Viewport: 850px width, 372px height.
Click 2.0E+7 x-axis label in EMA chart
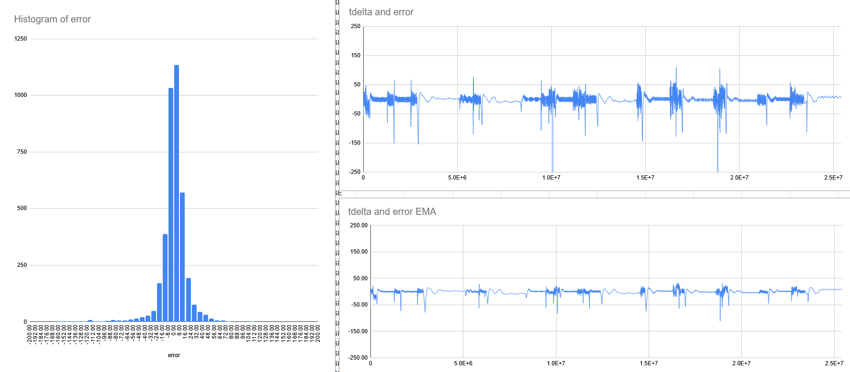pyautogui.click(x=741, y=363)
